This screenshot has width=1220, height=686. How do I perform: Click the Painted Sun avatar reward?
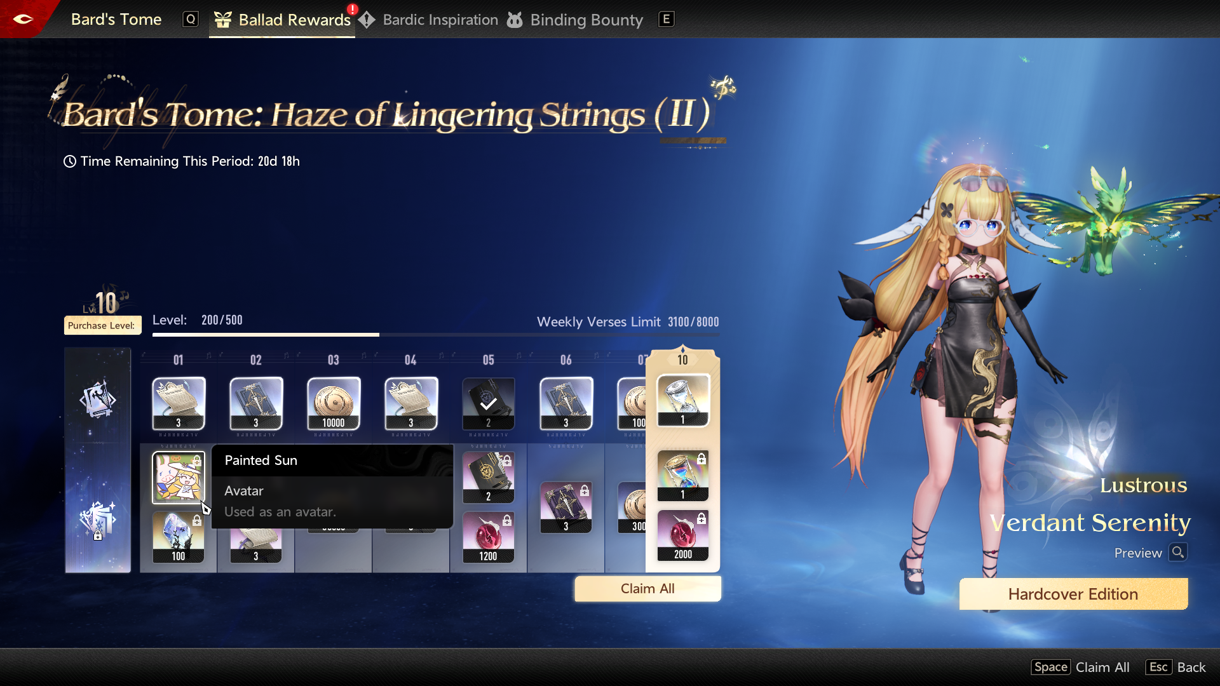pyautogui.click(x=179, y=476)
